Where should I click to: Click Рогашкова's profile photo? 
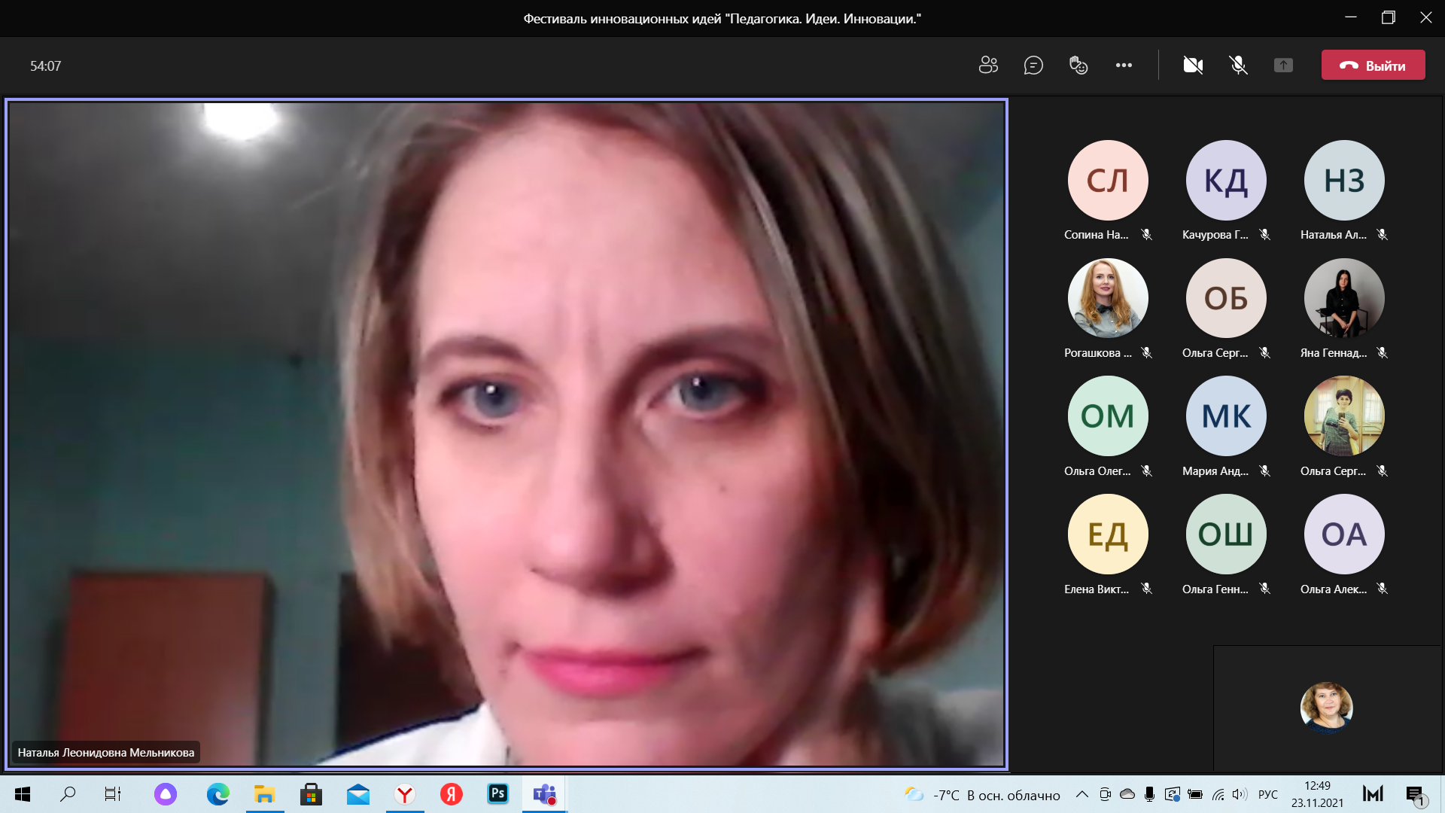[1107, 298]
